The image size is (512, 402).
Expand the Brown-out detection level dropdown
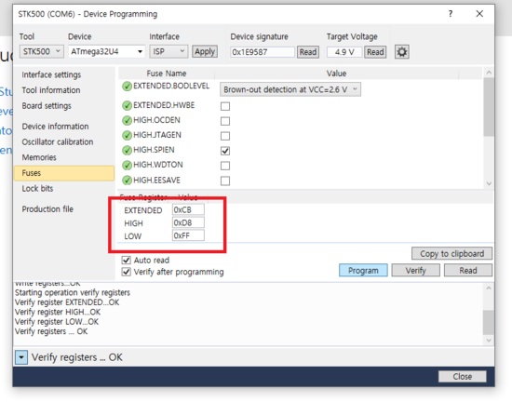[x=290, y=89]
